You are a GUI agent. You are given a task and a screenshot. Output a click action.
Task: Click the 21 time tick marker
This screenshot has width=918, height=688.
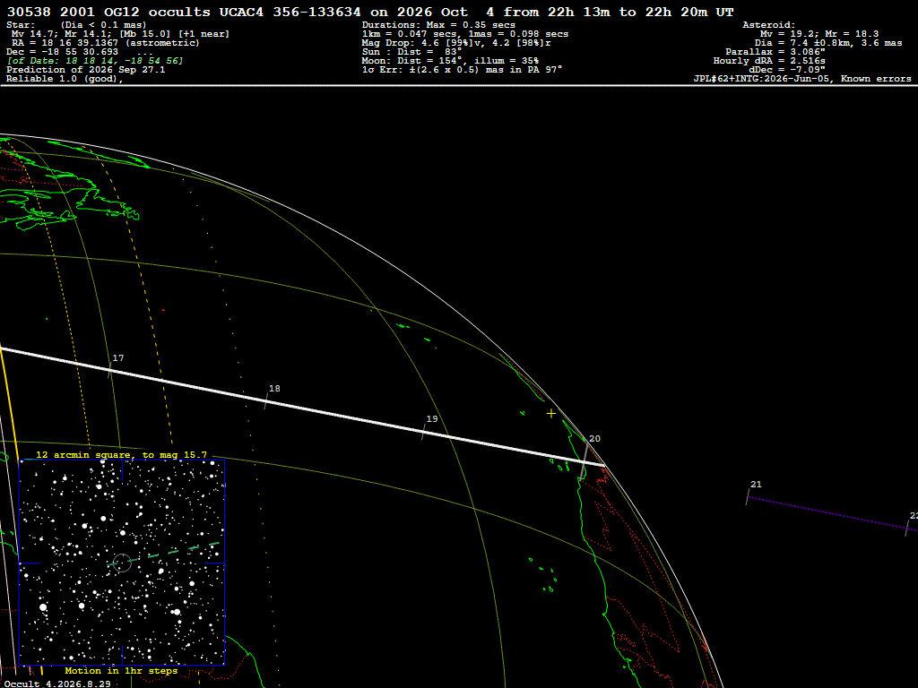pyautogui.click(x=748, y=496)
